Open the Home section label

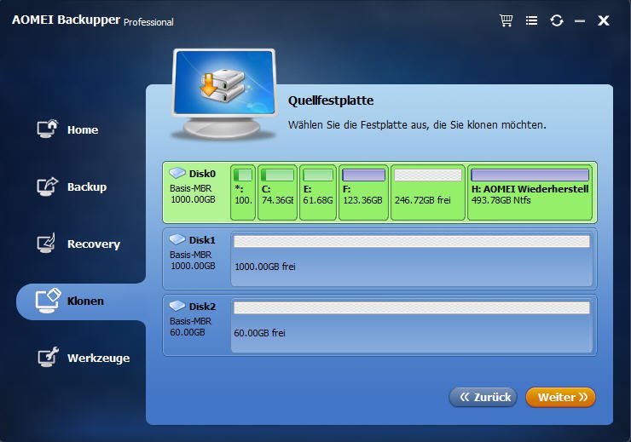83,129
